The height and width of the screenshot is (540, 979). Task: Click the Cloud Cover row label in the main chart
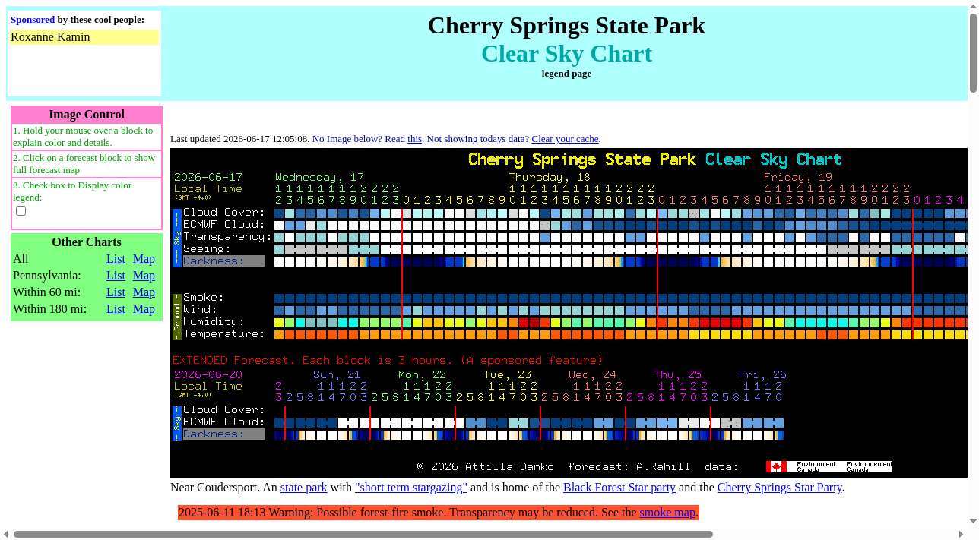click(224, 213)
